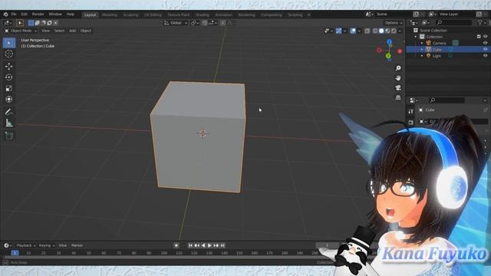Click the green Y axis gizmo circle
This screenshot has height=276, width=491.
click(388, 56)
